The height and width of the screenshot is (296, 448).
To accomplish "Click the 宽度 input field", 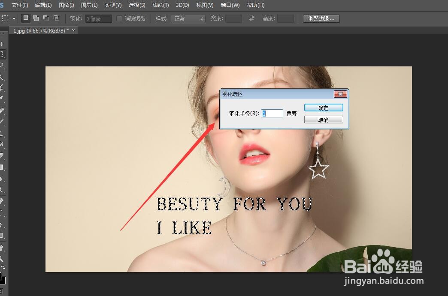I will pos(233,19).
